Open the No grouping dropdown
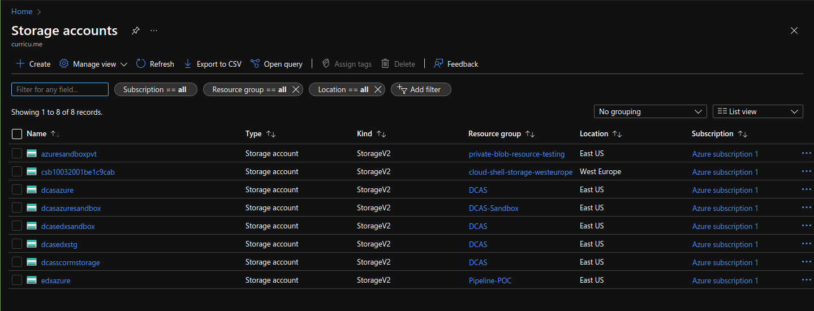Screen dimensions: 814x311 coord(651,112)
